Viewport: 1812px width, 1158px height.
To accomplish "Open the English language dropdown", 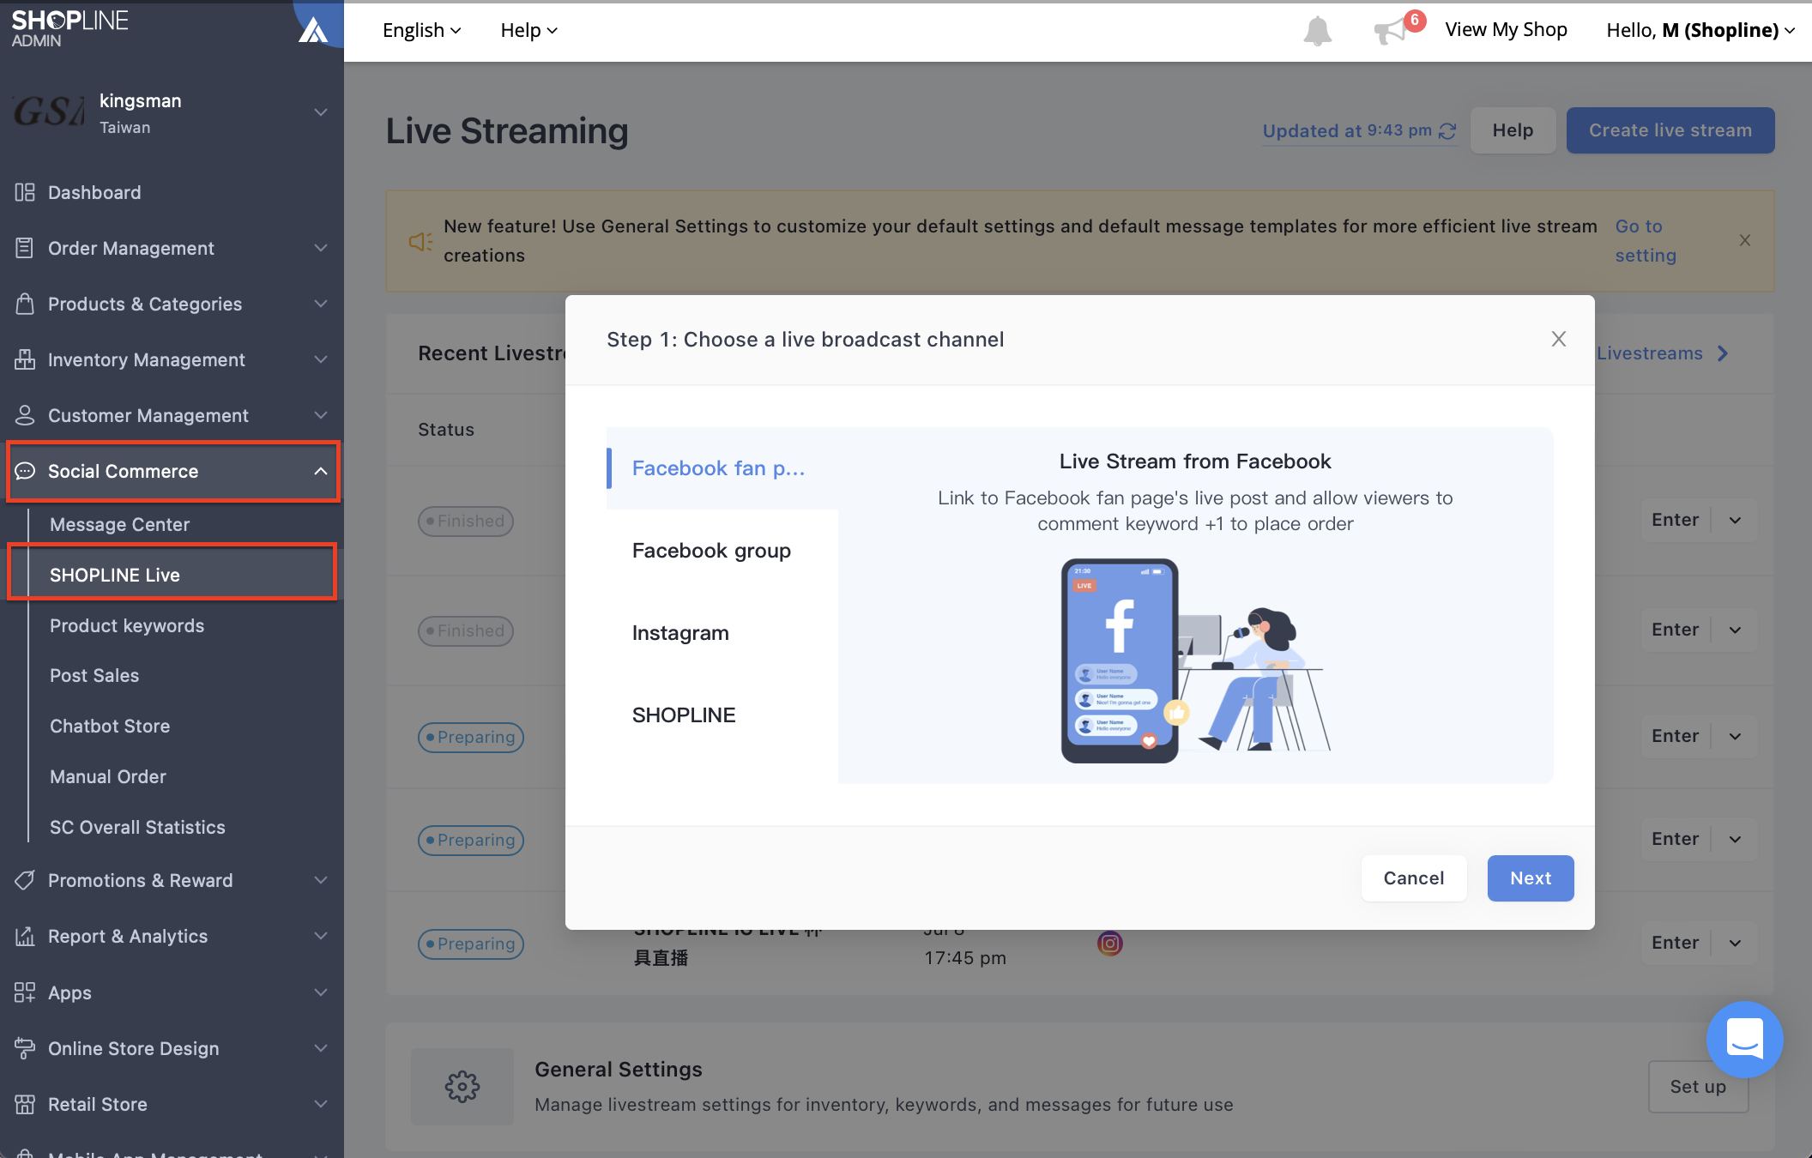I will [421, 30].
